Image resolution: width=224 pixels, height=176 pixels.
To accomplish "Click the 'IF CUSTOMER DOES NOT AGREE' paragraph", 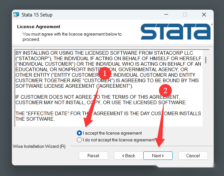I will [101, 100].
